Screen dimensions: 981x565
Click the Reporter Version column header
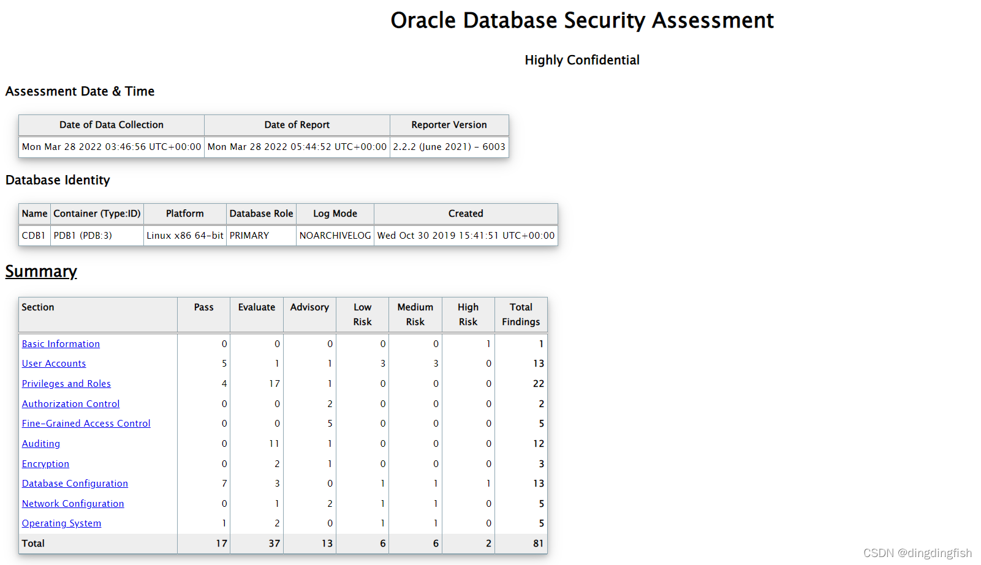coord(449,125)
